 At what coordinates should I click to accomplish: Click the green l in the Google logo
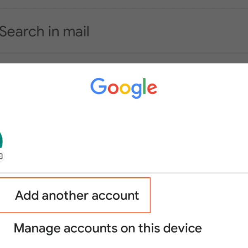pyautogui.click(x=144, y=85)
